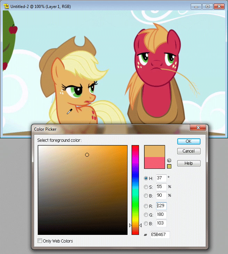Image resolution: width=228 pixels, height=254 pixels.
Task: Confirm color with OK button
Action: pos(189,141)
